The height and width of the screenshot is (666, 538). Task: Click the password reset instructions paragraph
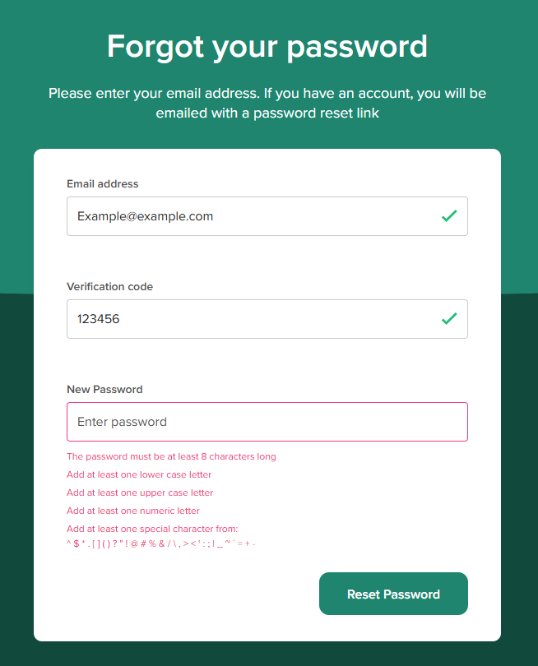(x=267, y=103)
